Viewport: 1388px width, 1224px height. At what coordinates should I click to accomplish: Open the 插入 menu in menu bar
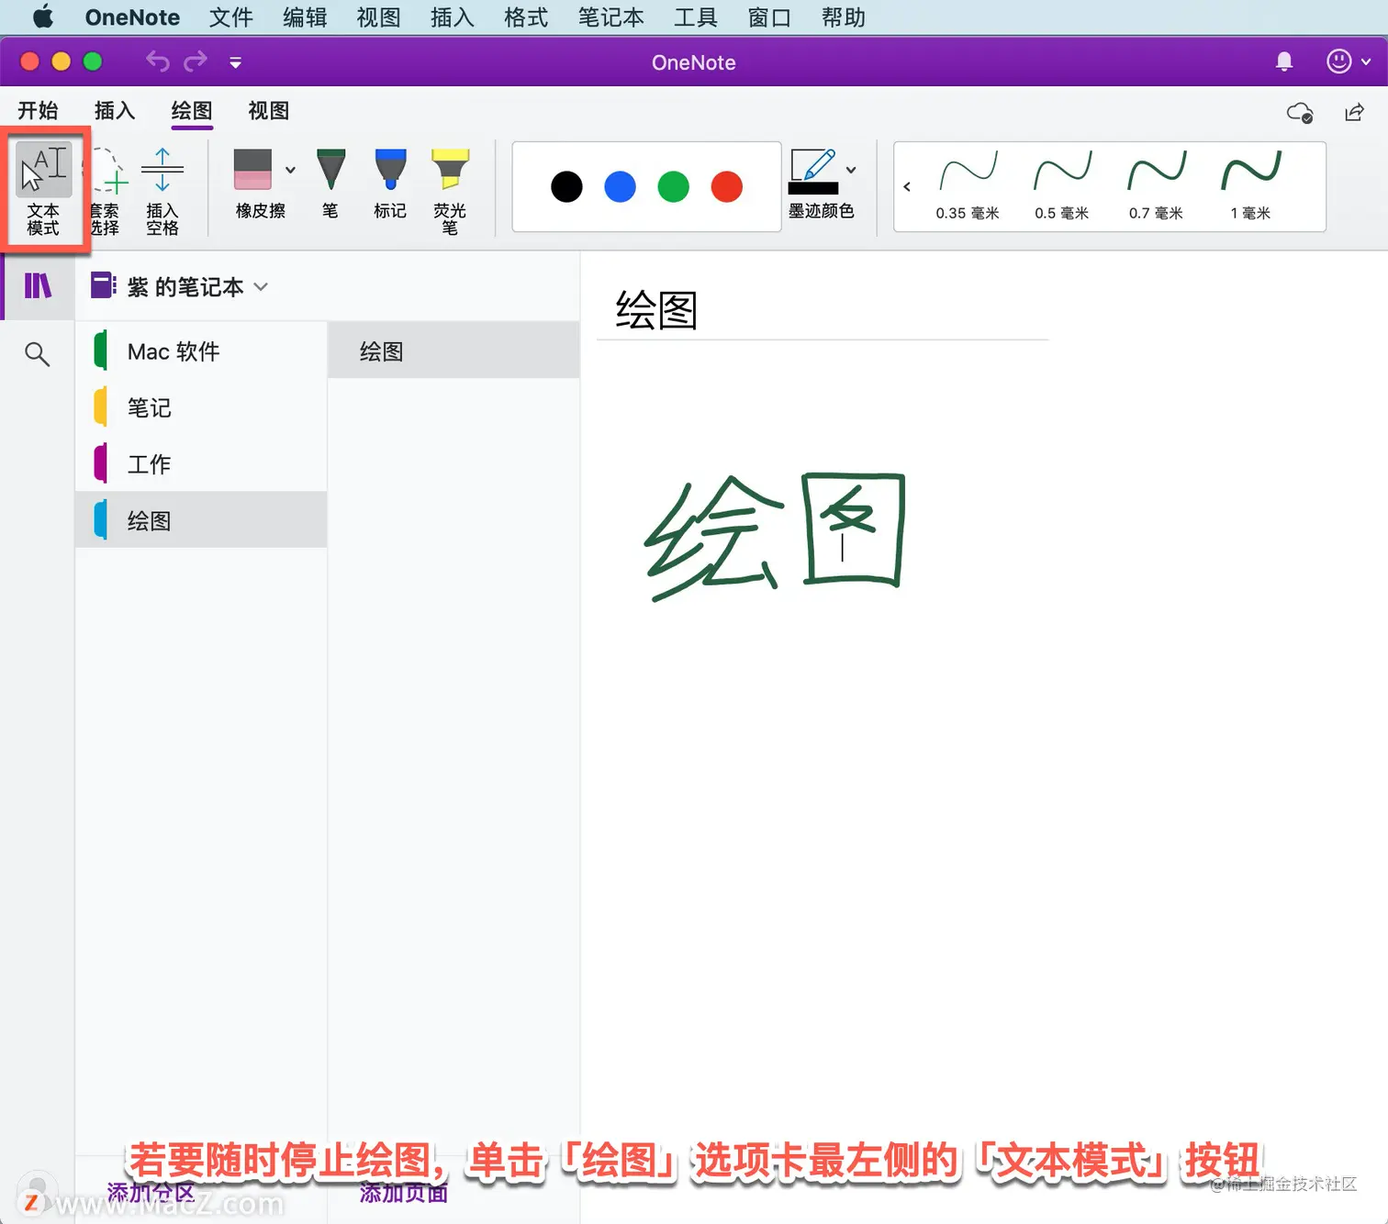[452, 17]
